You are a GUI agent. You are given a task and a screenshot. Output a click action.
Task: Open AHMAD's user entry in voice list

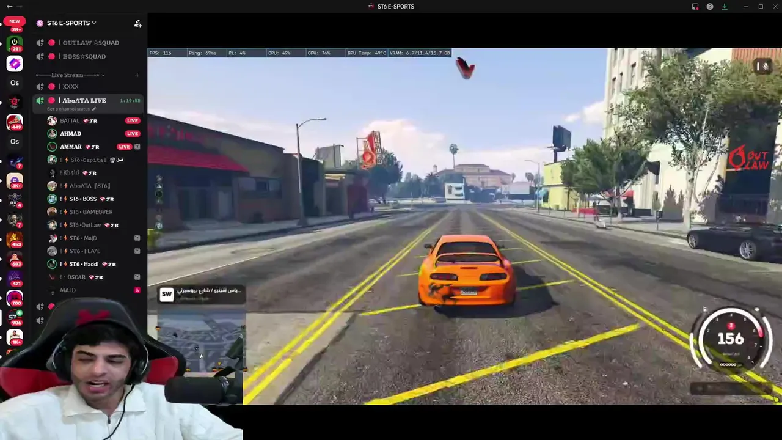(x=94, y=134)
